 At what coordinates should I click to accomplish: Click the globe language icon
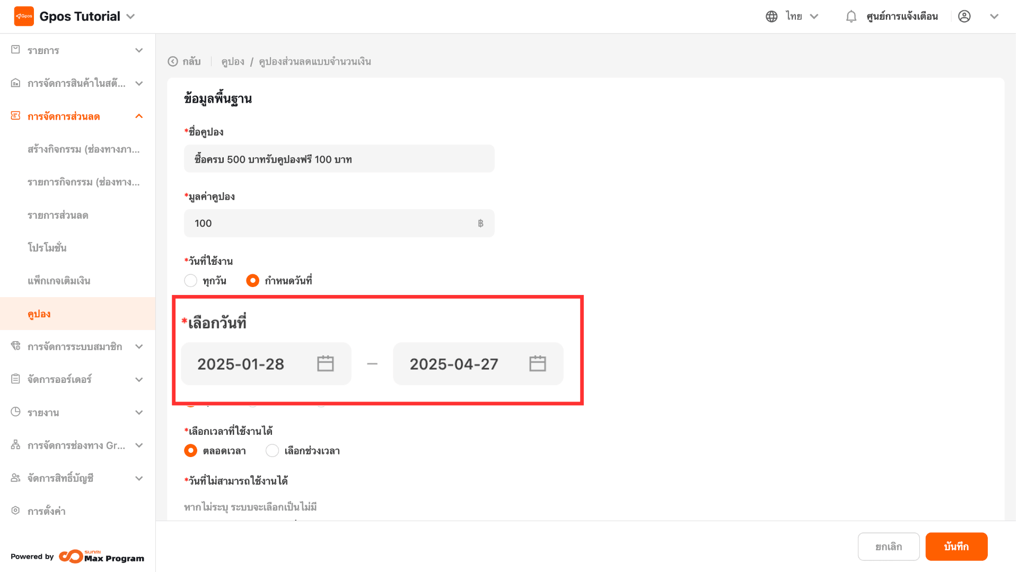(x=771, y=16)
